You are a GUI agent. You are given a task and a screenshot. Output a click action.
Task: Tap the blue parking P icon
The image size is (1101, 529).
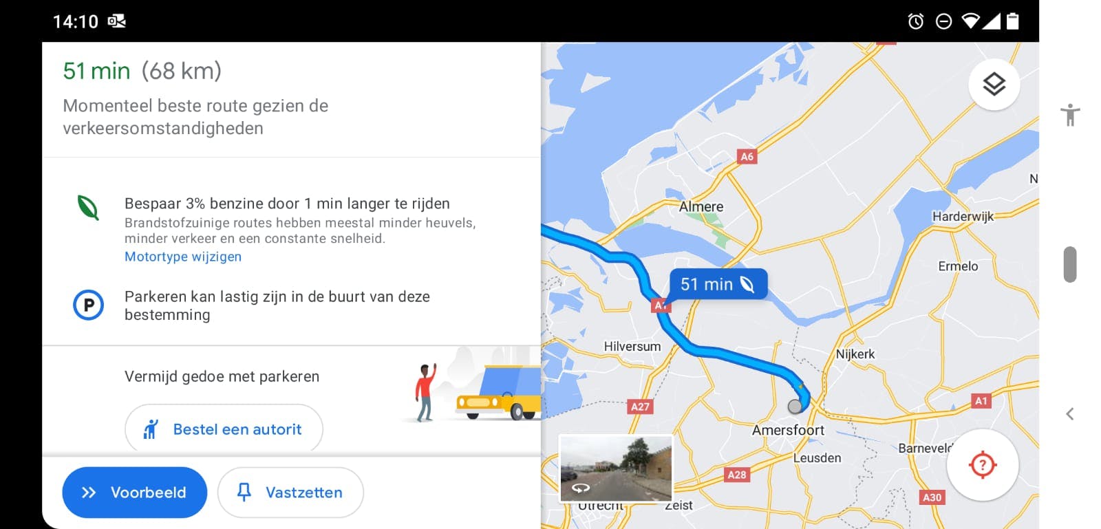[x=89, y=305]
